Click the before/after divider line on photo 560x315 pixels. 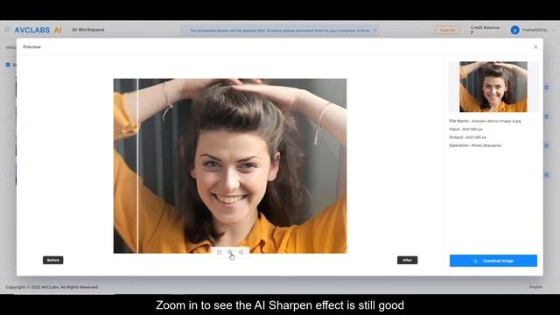point(138,165)
